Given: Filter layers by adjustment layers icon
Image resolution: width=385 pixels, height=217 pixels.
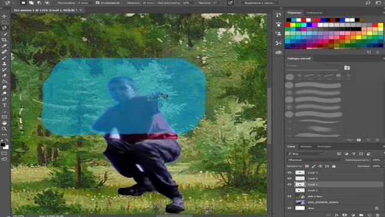Looking at the screenshot, I should tap(346, 154).
